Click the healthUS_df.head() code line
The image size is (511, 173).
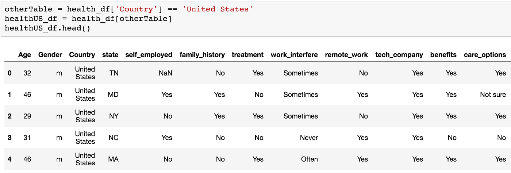pyautogui.click(x=47, y=28)
